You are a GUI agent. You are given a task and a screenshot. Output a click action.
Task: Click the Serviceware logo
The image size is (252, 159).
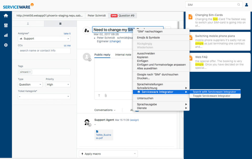[18, 6]
